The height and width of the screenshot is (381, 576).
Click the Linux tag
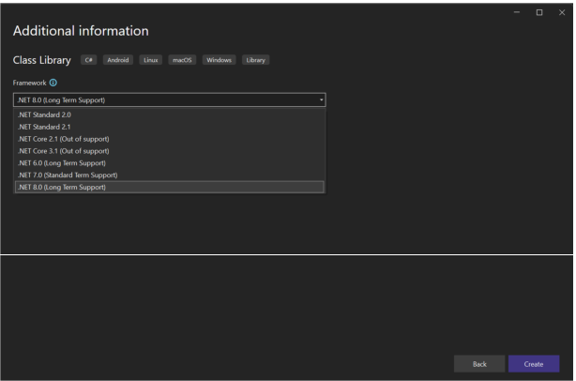tap(151, 60)
